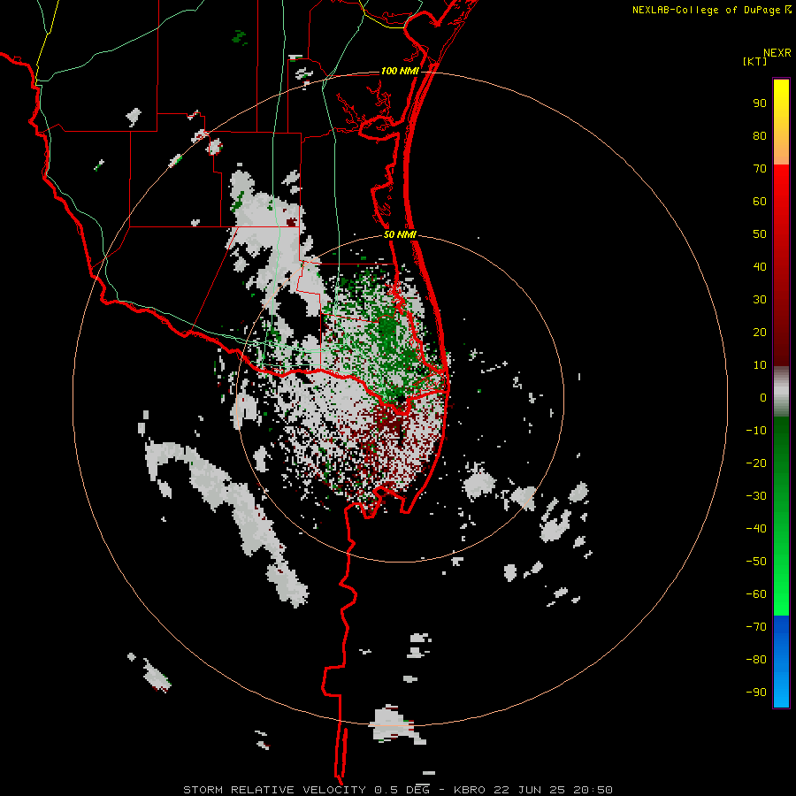Click the 70 value on the velocity scale
The width and height of the screenshot is (796, 796).
point(760,169)
